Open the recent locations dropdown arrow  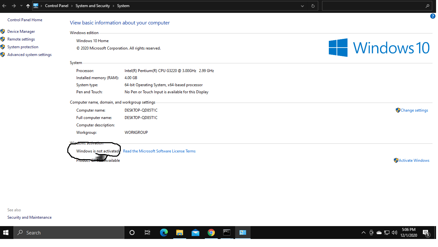click(21, 6)
